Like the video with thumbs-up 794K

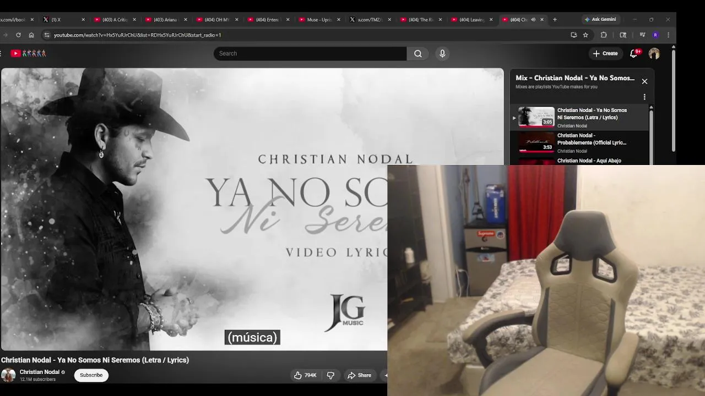[305, 375]
